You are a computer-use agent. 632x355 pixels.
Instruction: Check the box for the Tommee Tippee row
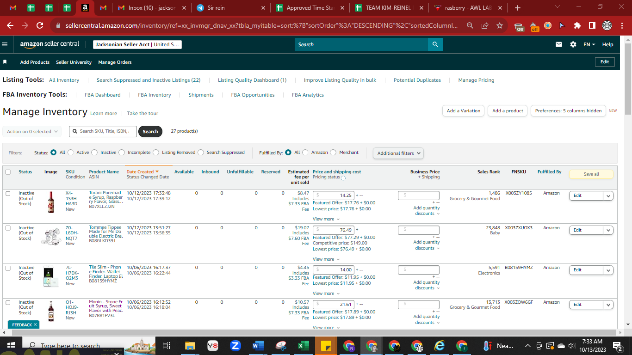pyautogui.click(x=8, y=228)
